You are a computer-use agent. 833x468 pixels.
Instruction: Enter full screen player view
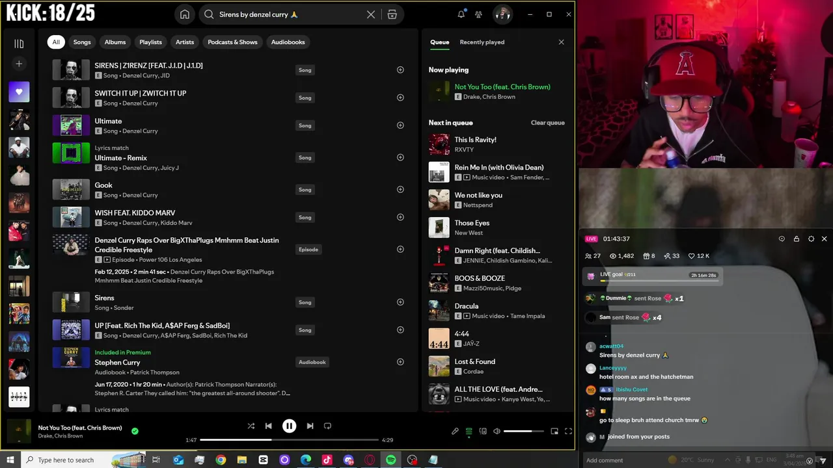(568, 431)
